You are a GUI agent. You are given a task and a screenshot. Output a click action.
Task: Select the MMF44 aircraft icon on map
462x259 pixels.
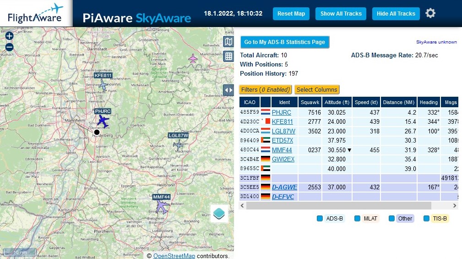[x=162, y=207]
